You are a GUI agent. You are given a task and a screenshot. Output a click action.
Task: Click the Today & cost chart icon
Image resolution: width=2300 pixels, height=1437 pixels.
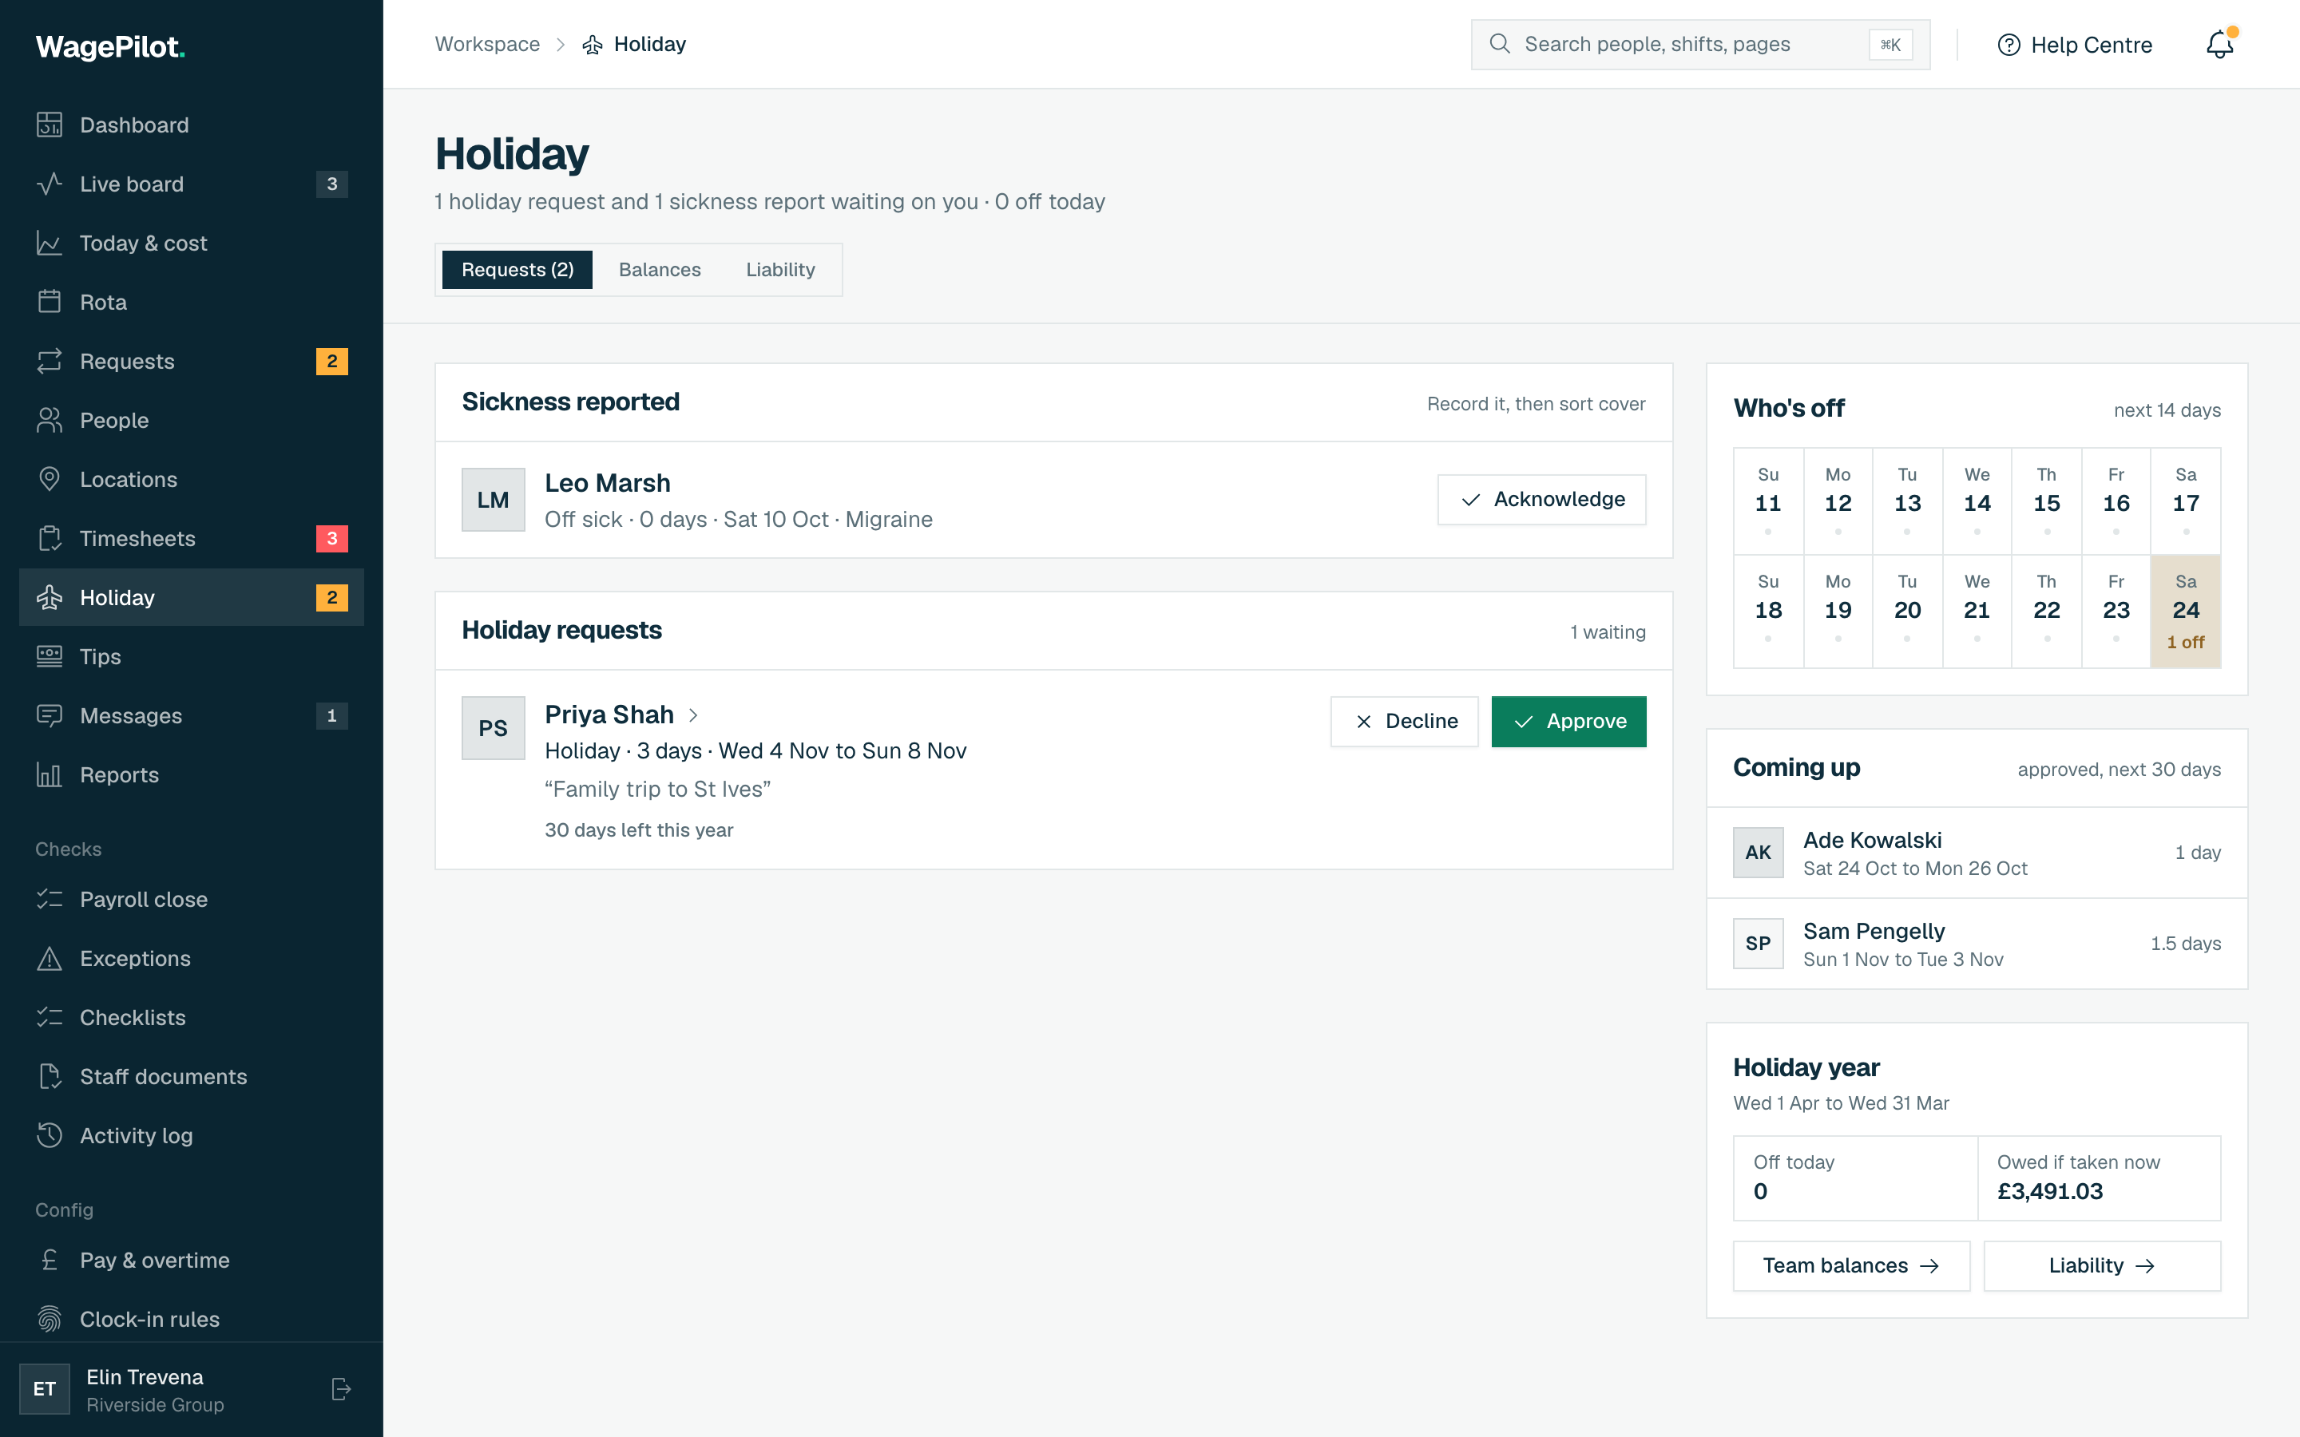click(x=50, y=243)
